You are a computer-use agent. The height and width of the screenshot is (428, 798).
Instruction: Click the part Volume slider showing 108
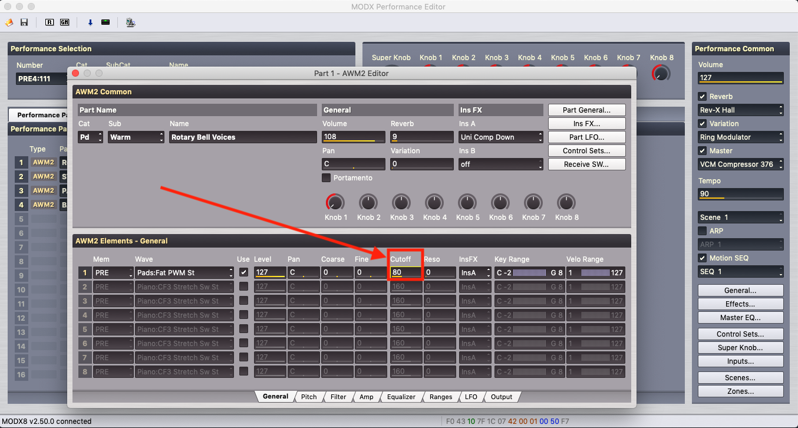[354, 137]
